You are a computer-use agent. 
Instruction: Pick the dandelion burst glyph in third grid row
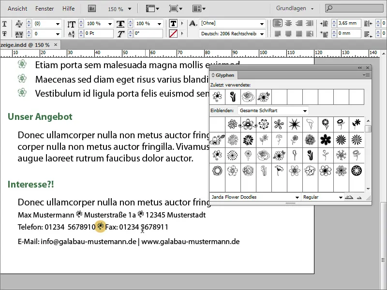coord(233,155)
